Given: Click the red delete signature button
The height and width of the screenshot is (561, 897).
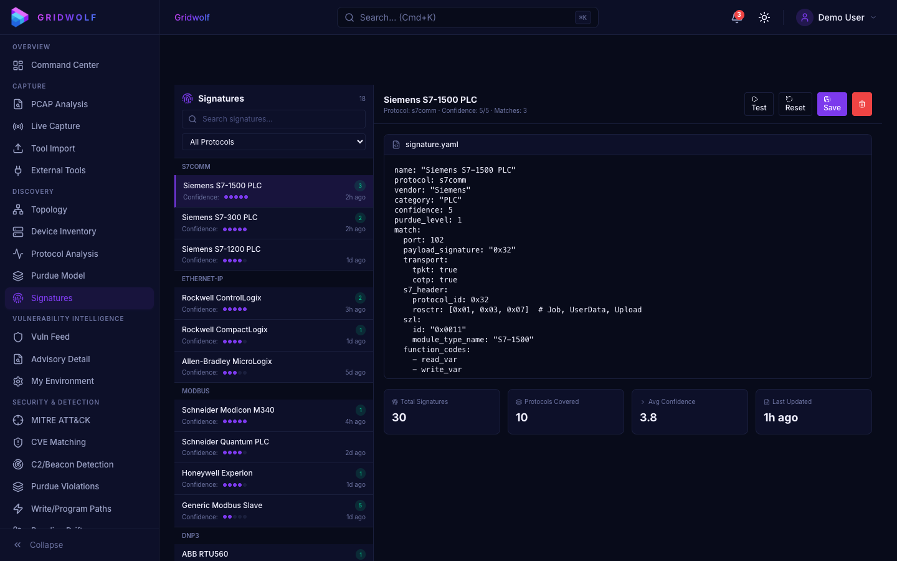Looking at the screenshot, I should [x=861, y=104].
